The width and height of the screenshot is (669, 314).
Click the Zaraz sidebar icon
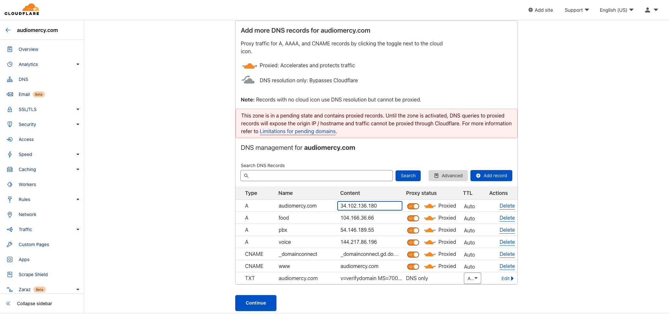click(x=10, y=290)
